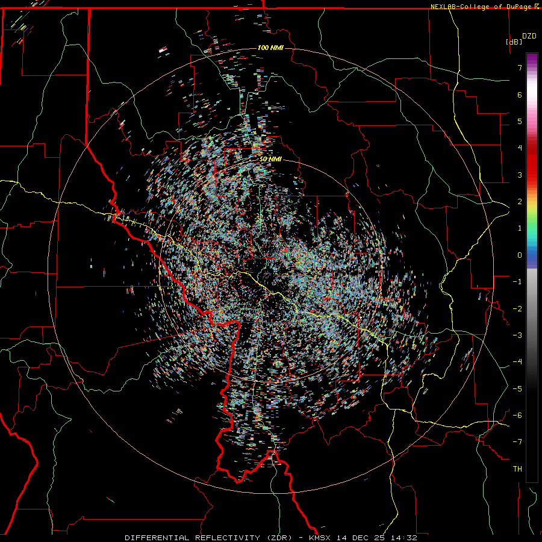542x542 pixels.
Task: Click the -1 dB scale label
Action: tap(517, 282)
